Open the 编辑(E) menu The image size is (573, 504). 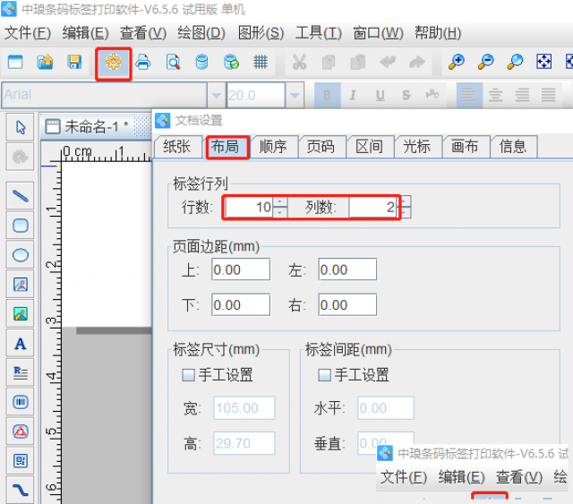(85, 33)
